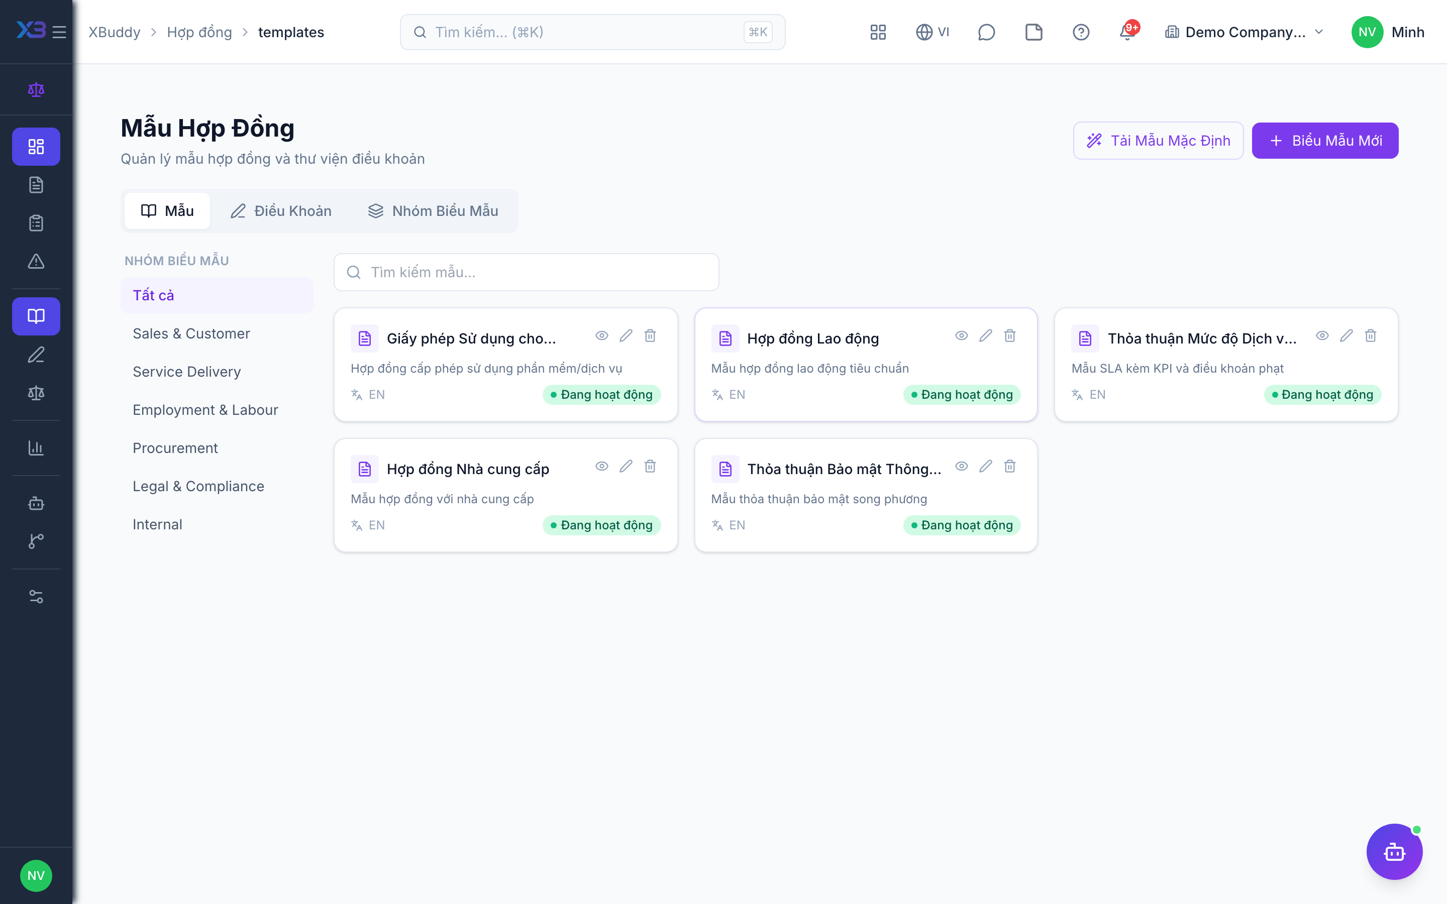The width and height of the screenshot is (1447, 904).
Task: Expand the Demo Company selector dropdown
Action: coord(1245,32)
